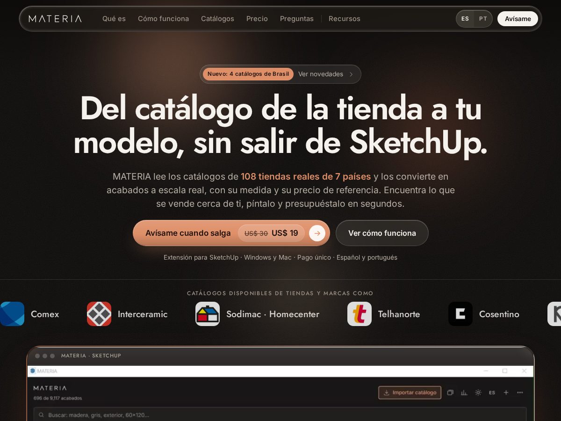Click the 696 de 9,117 acabados text
Viewport: 561px width, 421px height.
click(x=58, y=398)
